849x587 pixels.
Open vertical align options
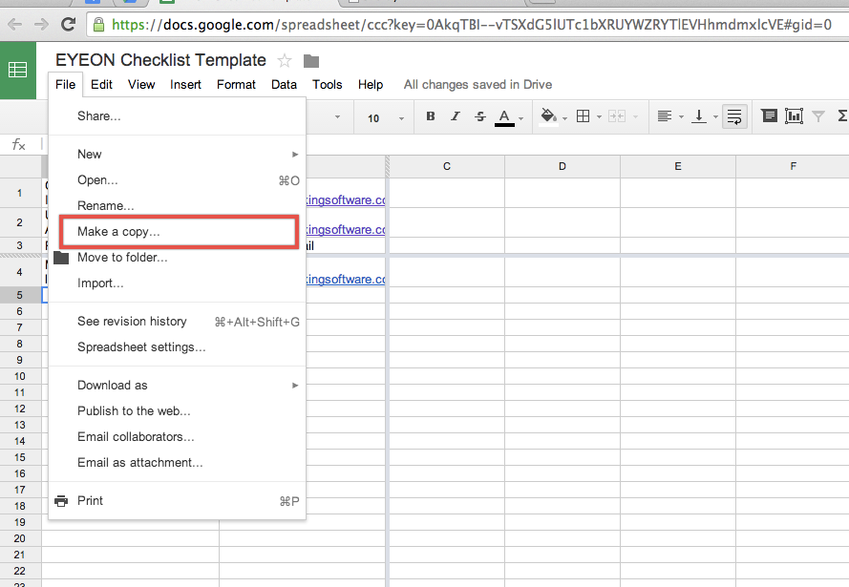[699, 116]
